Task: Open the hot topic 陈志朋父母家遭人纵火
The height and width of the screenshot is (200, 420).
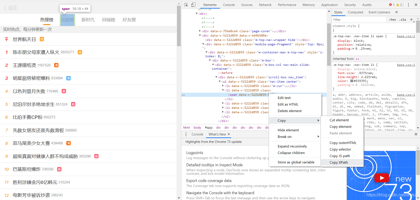Action: coord(36,52)
